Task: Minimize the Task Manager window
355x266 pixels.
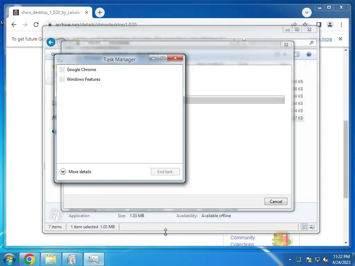Action: pyautogui.click(x=154, y=58)
